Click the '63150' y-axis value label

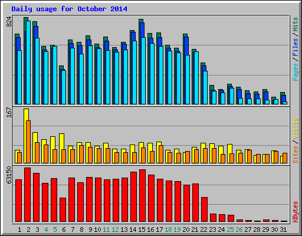tap(9, 175)
